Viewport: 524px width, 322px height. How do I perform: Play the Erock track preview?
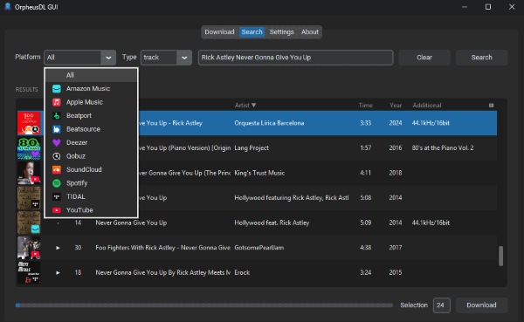(x=58, y=272)
